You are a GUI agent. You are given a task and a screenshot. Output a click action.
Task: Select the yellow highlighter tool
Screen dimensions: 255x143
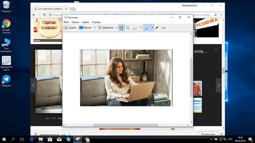(157, 28)
